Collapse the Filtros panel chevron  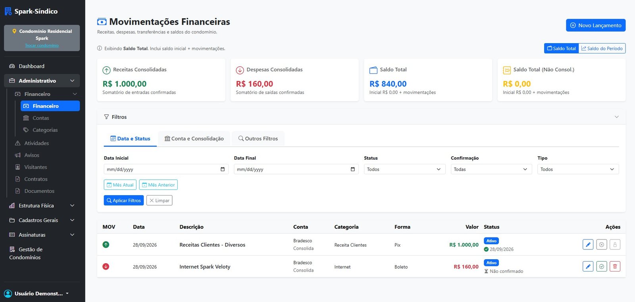(616, 117)
